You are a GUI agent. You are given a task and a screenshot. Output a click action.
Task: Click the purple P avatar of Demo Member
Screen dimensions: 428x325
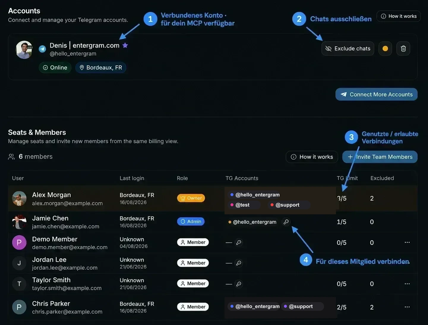click(19, 243)
